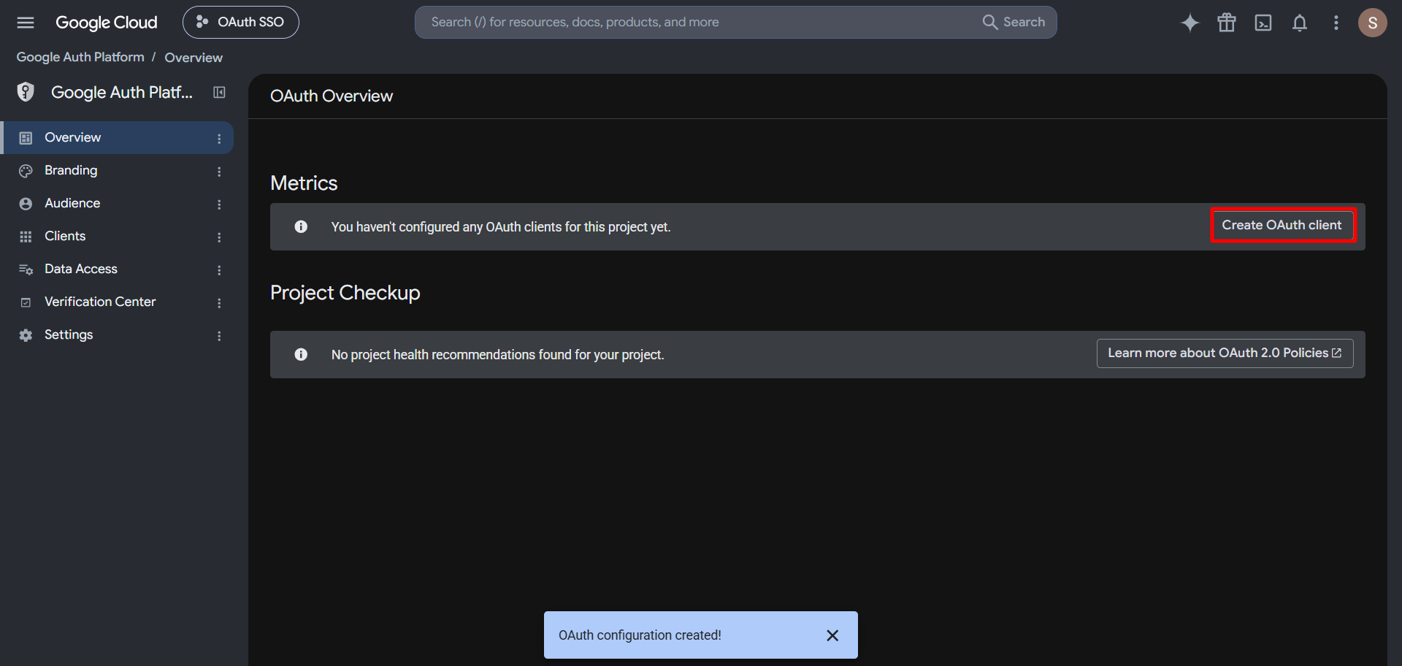
Task: Open Settings in the sidebar
Action: pyautogui.click(x=117, y=334)
